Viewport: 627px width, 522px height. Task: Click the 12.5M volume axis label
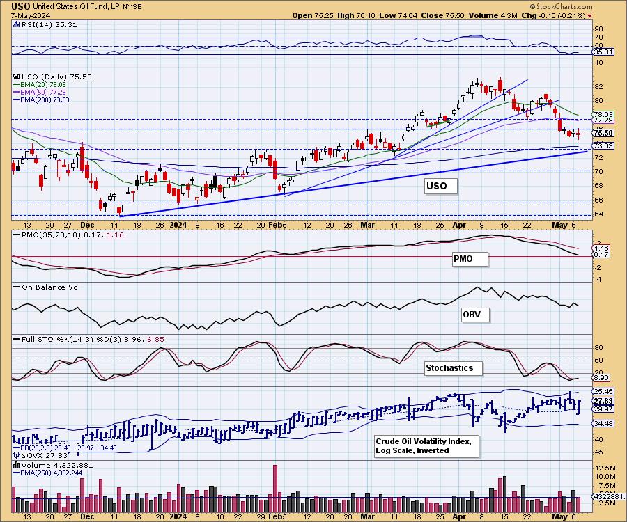coord(605,468)
